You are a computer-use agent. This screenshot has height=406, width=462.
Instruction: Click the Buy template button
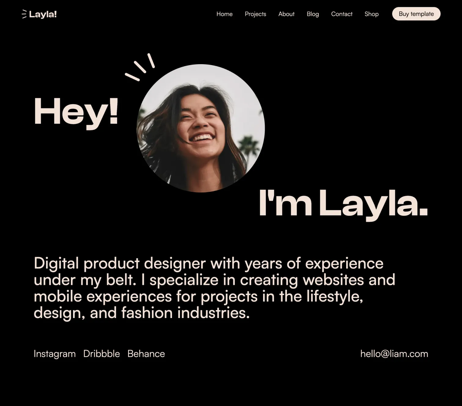(416, 14)
